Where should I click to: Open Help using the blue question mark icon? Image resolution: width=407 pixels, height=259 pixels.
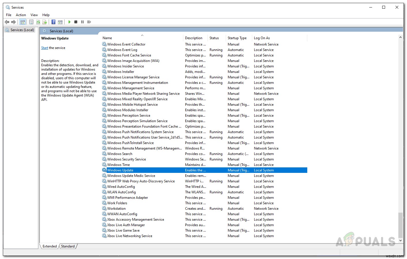coord(53,22)
